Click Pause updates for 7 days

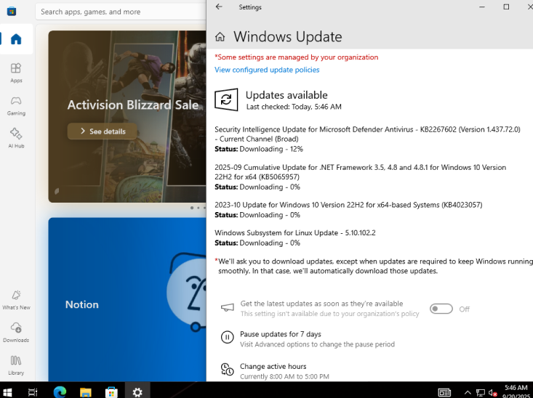(x=281, y=334)
